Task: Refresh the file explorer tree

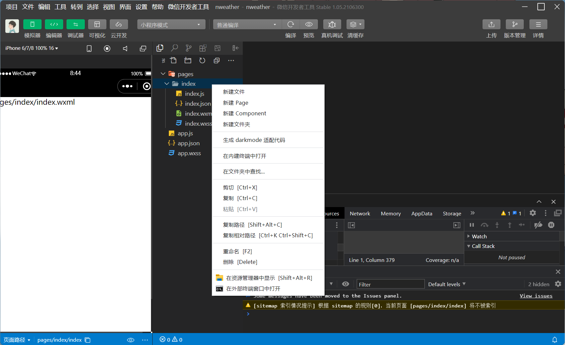Action: tap(202, 60)
